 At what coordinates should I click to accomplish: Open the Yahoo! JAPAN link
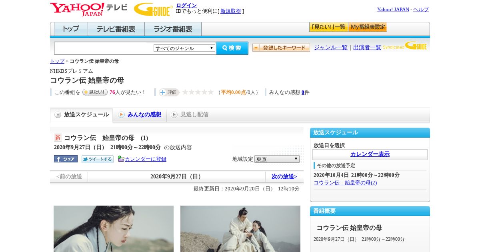(x=393, y=10)
